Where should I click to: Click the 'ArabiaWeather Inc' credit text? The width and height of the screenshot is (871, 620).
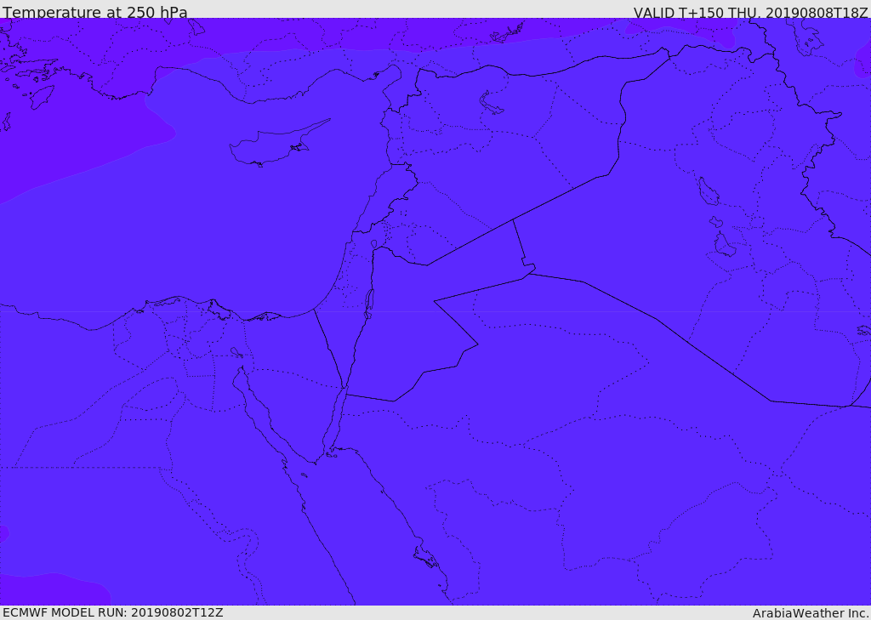point(810,613)
